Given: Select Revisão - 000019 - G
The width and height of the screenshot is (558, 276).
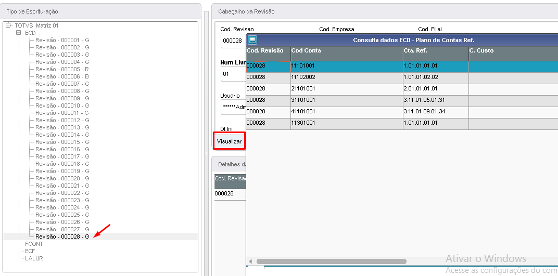Looking at the screenshot, I should pyautogui.click(x=62, y=171).
